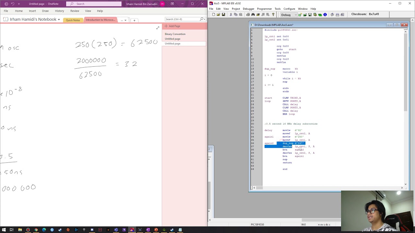
Task: Click the scroll-right arrow of the Ass5.asm editor
Action: (x=402, y=188)
